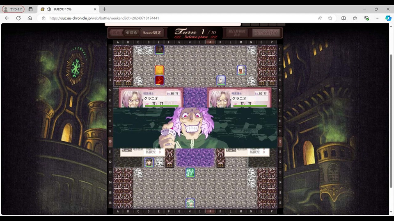Open the favorites list
Image resolution: width=394 pixels, height=221 pixels.
355,18
